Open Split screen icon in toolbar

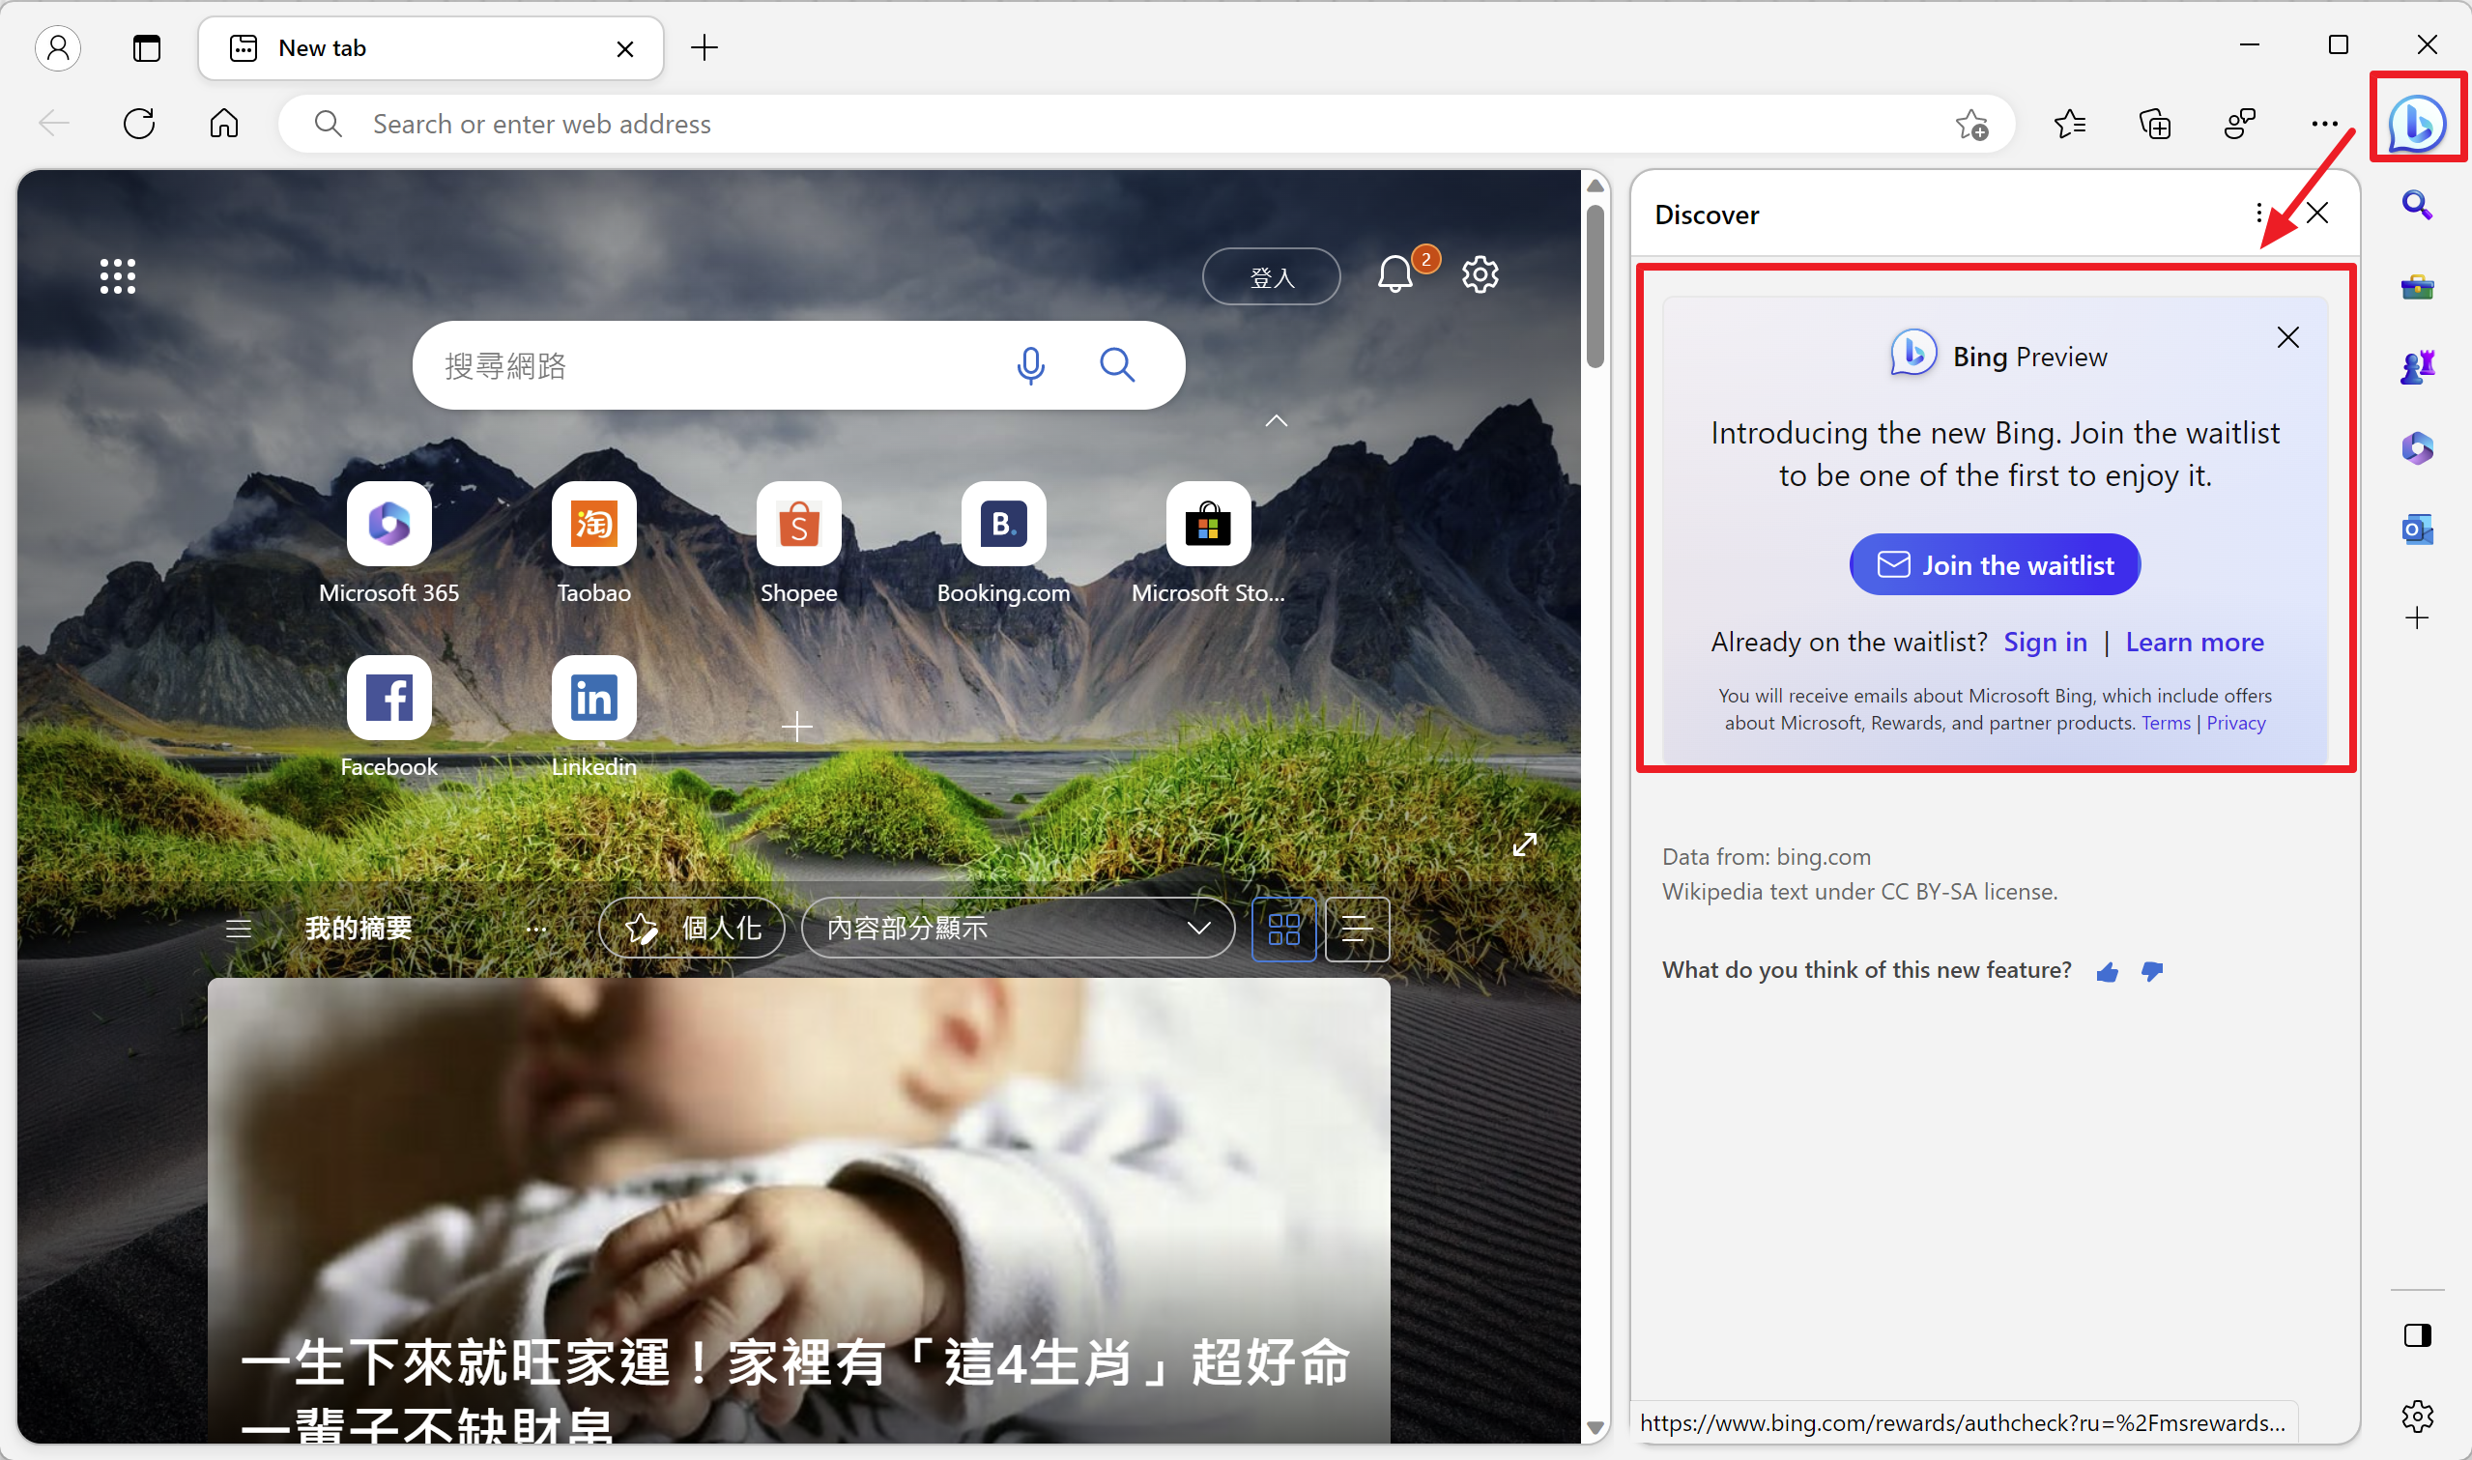click(2418, 1334)
